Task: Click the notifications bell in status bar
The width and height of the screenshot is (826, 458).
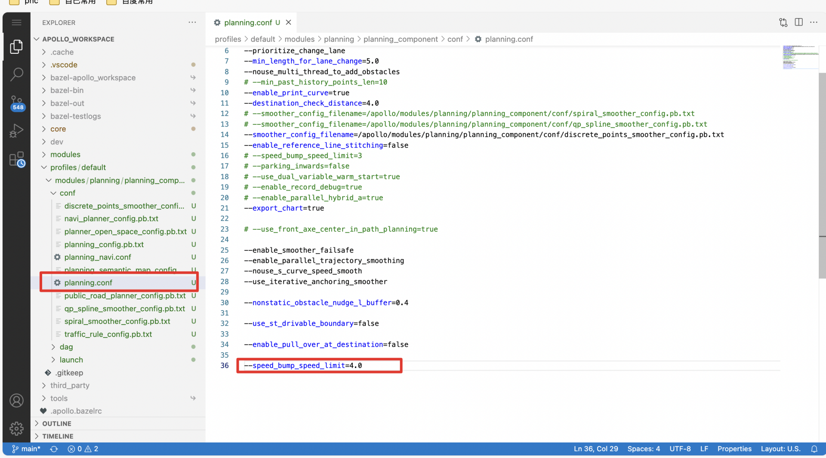Action: click(814, 449)
